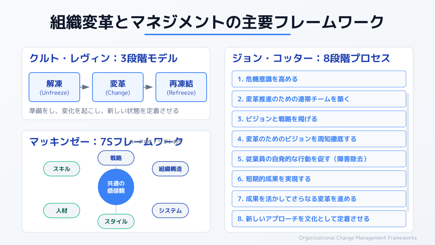Click the arrow between 解凍 and 変革

click(x=86, y=87)
